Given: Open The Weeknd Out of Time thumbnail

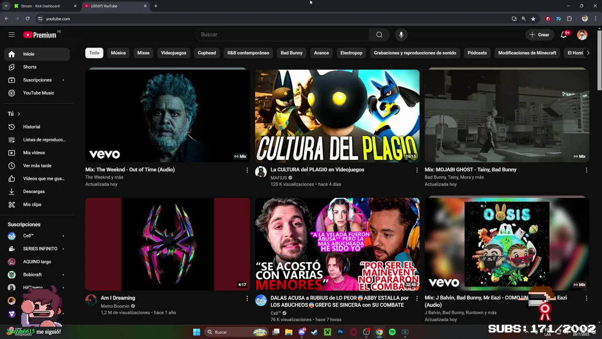Looking at the screenshot, I should tap(167, 116).
